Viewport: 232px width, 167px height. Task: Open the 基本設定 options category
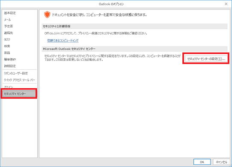pyautogui.click(x=10, y=13)
